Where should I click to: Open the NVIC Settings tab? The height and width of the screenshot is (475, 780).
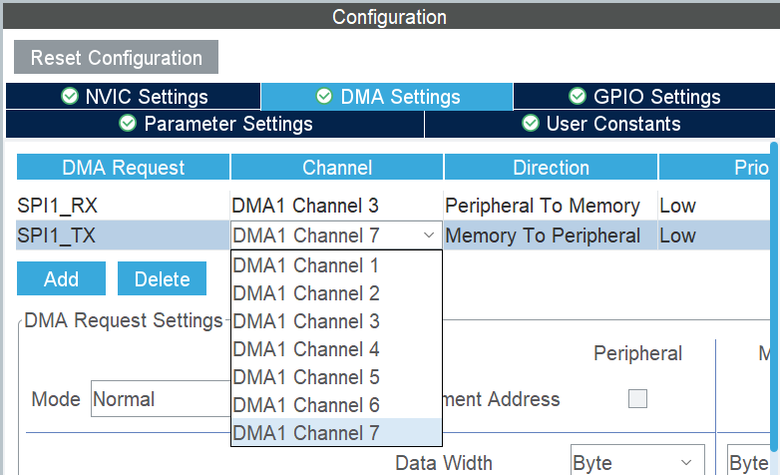coord(134,97)
